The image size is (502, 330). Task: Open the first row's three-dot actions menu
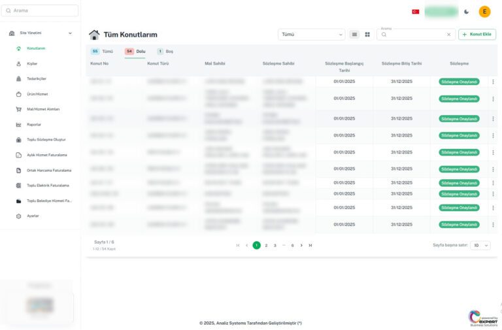(x=493, y=82)
